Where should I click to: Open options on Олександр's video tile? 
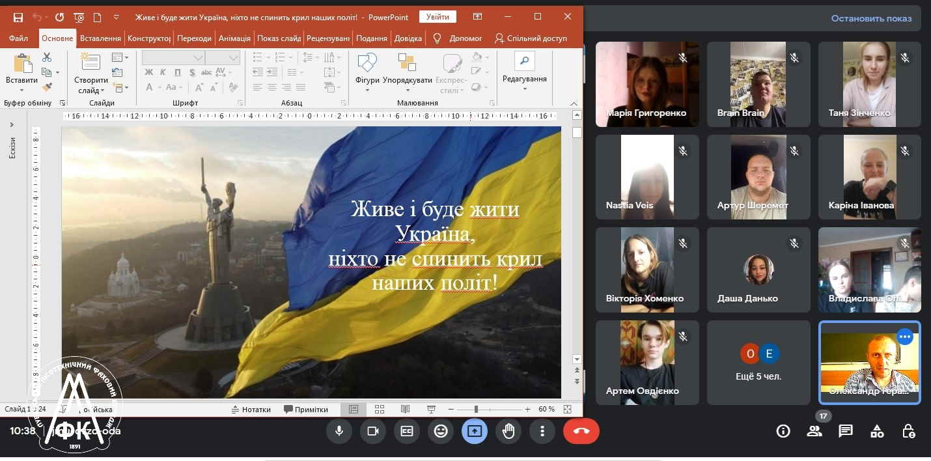point(904,337)
